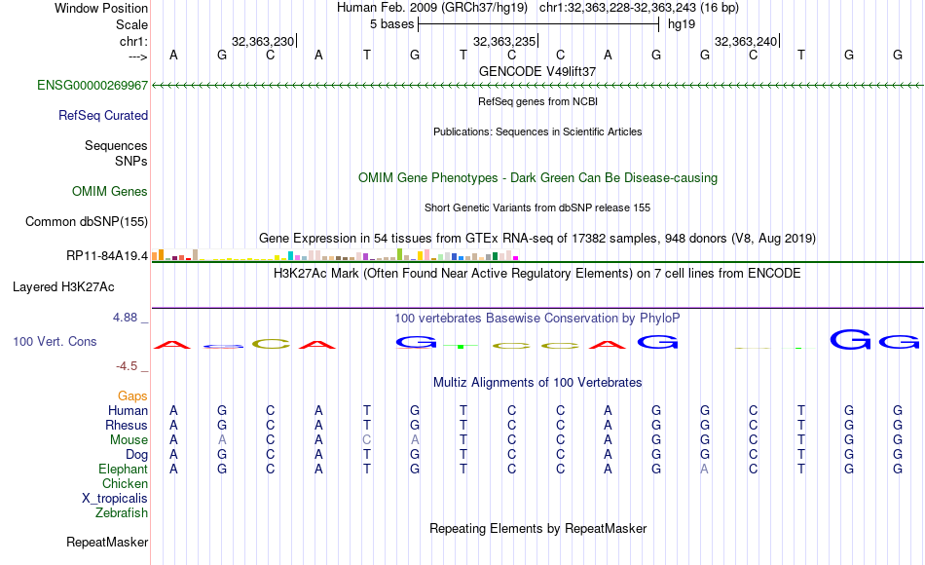Click the red A starting the conservation logo
925x565 pixels.
[173, 345]
